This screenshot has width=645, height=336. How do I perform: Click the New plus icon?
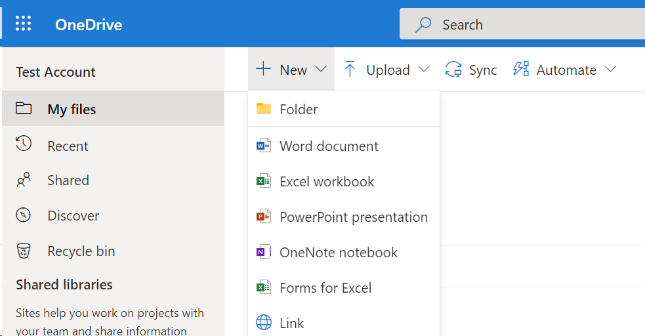tap(263, 69)
